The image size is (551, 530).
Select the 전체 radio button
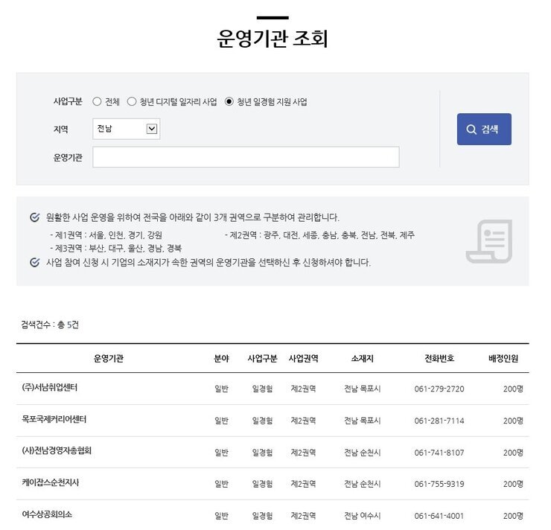[98, 103]
